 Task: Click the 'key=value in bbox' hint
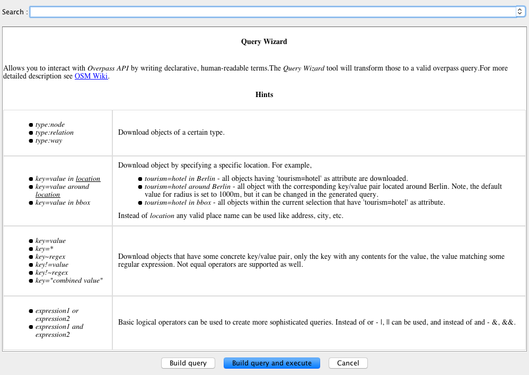[63, 203]
